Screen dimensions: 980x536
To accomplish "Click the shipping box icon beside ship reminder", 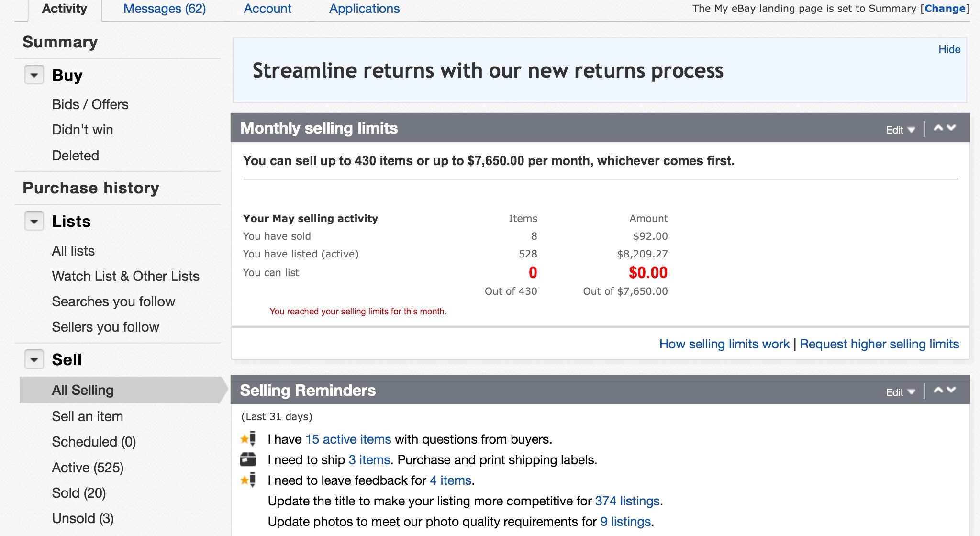I will point(248,459).
